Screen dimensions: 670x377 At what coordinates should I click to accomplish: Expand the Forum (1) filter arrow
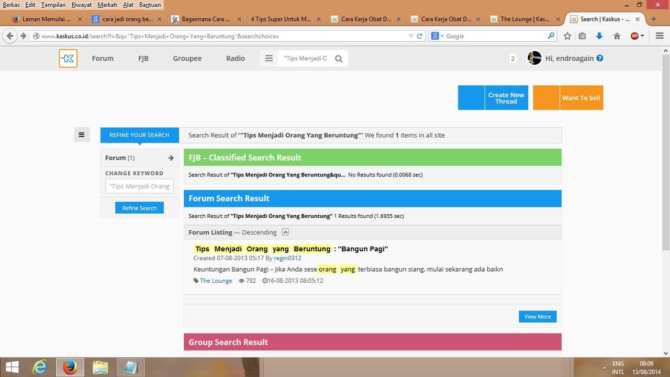171,158
